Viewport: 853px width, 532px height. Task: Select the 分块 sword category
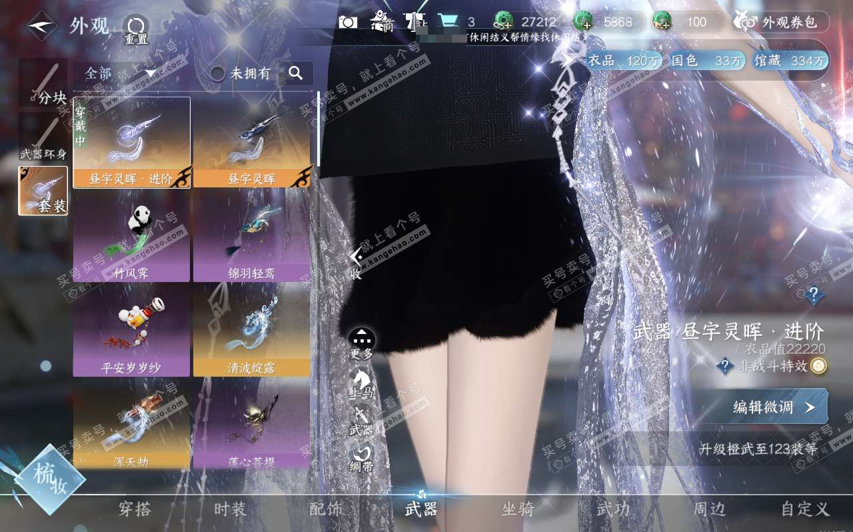click(43, 83)
